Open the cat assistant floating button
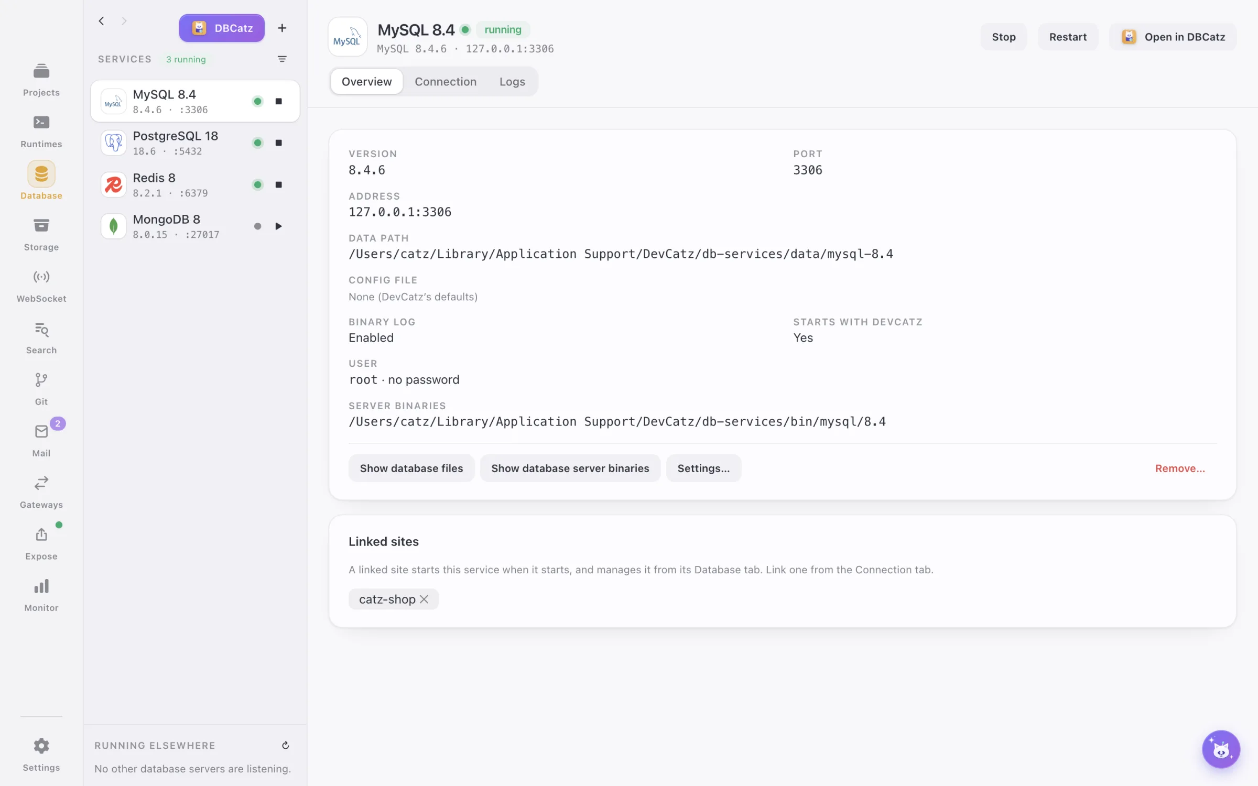 [1221, 749]
